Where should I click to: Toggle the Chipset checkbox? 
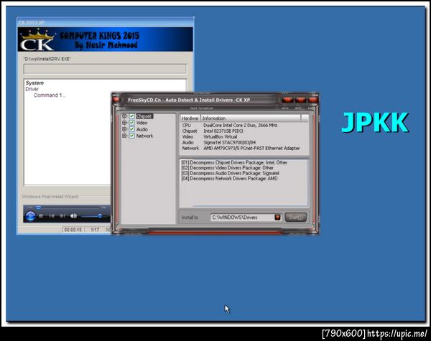(131, 116)
